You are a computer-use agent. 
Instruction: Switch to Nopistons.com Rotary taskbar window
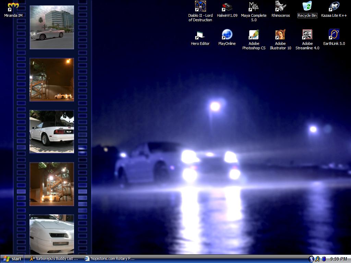110,259
